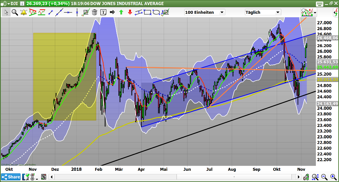
Task: Select the arrow cursor tool
Action: [x=6, y=12]
